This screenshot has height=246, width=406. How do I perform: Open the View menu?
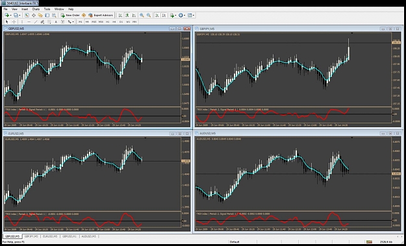point(14,9)
